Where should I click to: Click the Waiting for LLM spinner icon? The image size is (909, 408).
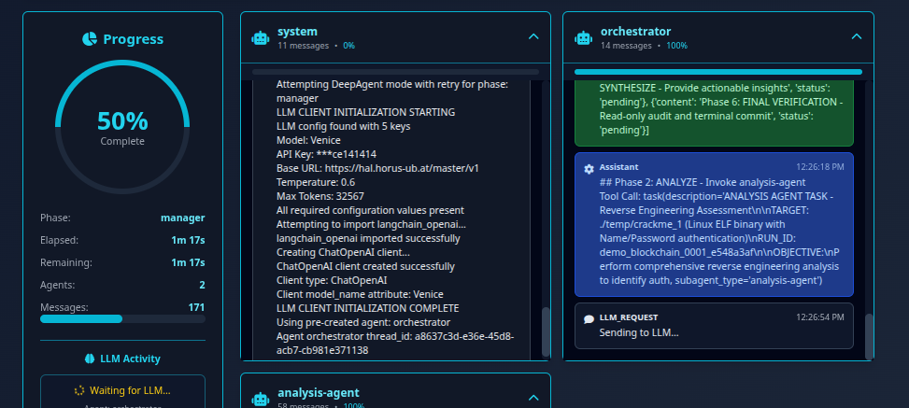pyautogui.click(x=79, y=390)
